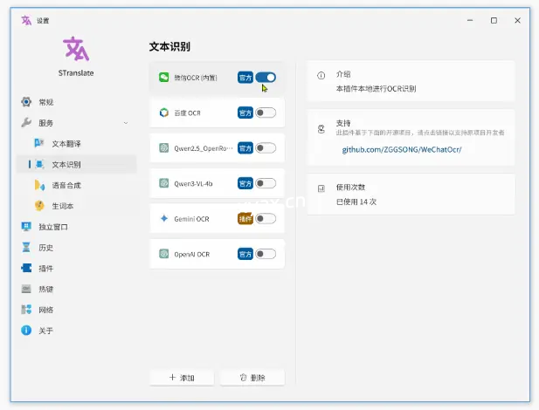Image resolution: width=539 pixels, height=410 pixels.
Task: Click the OpenAI OCR service icon
Action: click(163, 254)
